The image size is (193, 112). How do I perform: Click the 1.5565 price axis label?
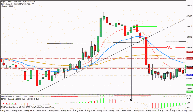(x=189, y=78)
